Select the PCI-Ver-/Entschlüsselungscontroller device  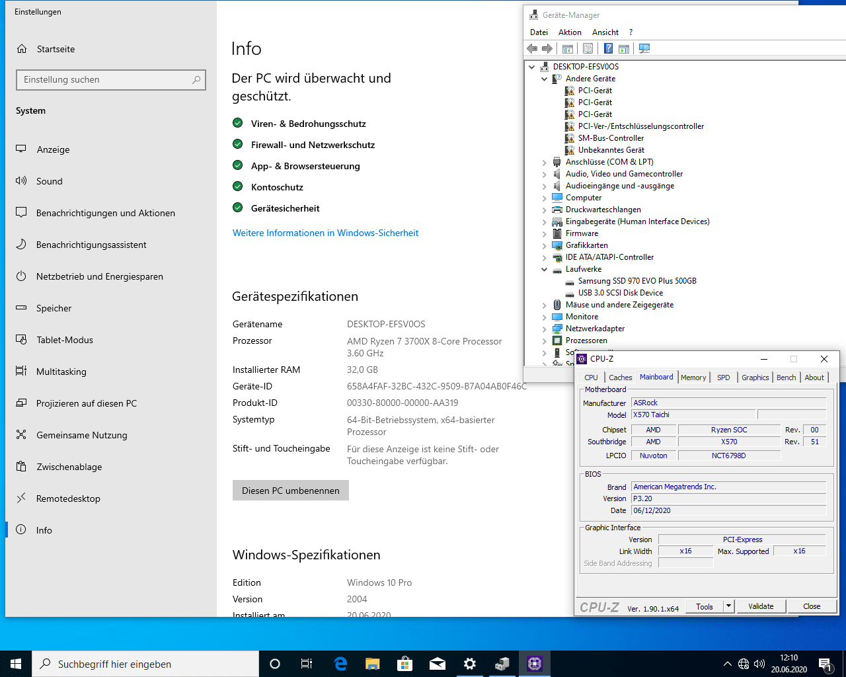click(x=641, y=126)
